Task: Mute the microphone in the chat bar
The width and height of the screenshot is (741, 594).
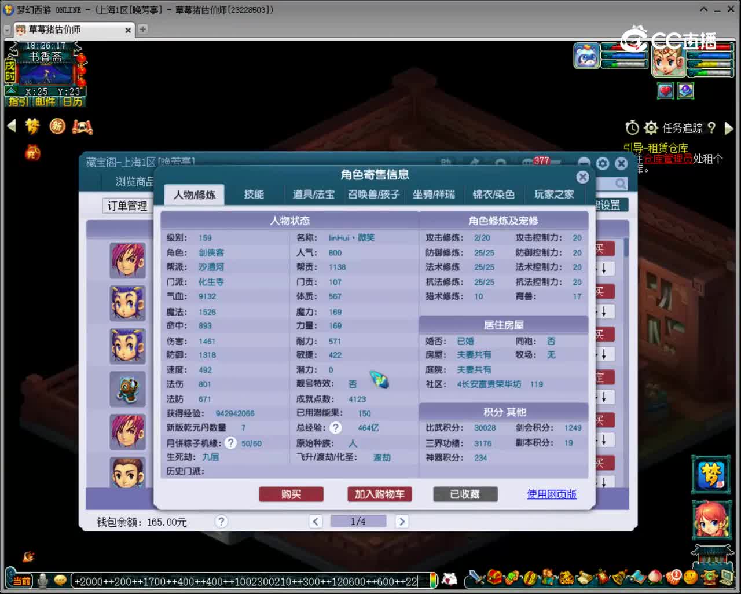Action: [43, 580]
